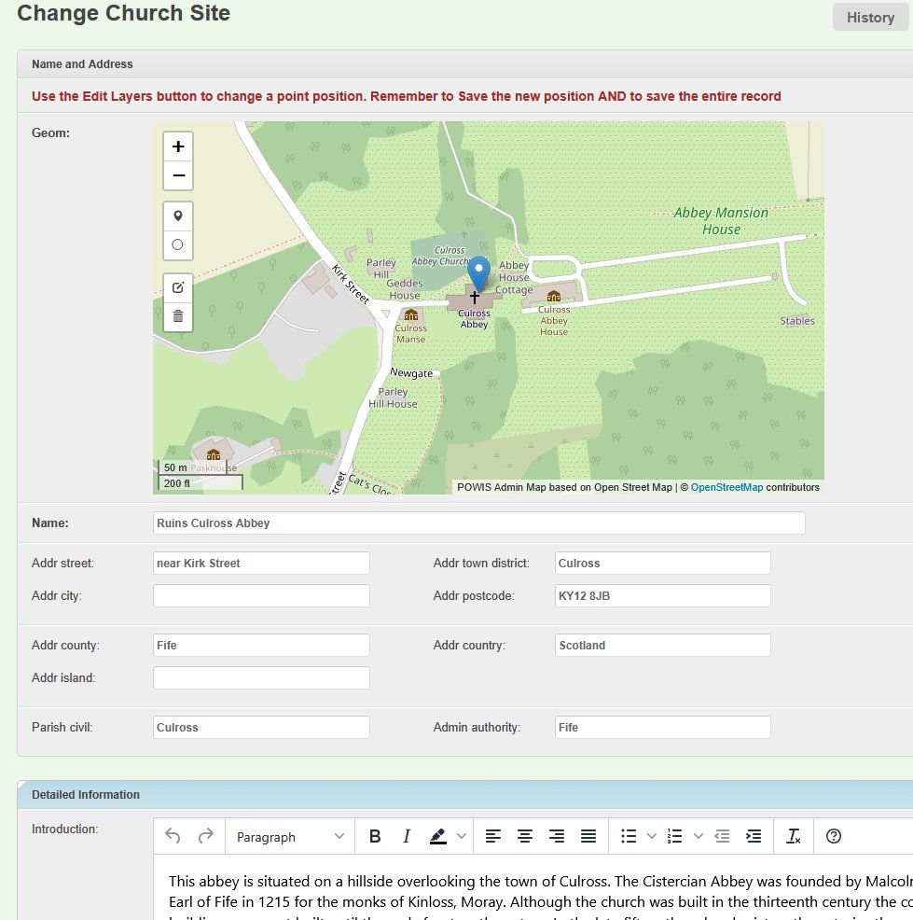Select the draw marker tool
The height and width of the screenshot is (920, 913).
coord(178,216)
